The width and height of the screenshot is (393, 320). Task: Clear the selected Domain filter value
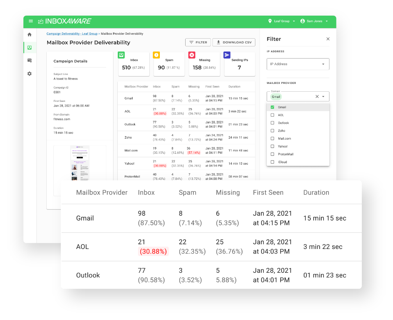point(317,96)
